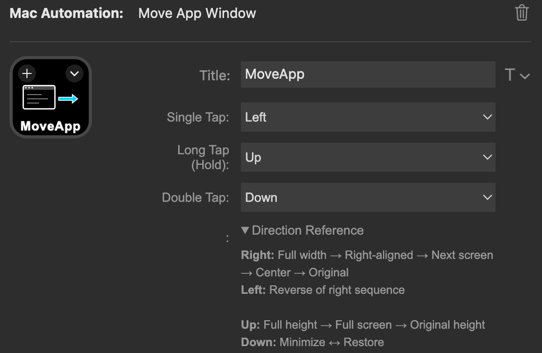
Task: Open the chevron badge on the MoveApp icon
Action: [x=74, y=73]
